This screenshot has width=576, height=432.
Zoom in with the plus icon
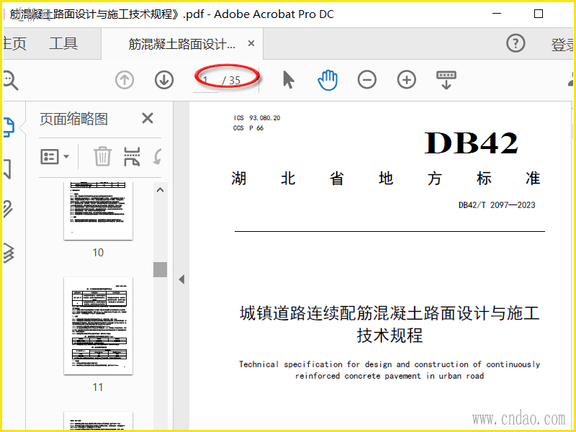click(x=406, y=80)
